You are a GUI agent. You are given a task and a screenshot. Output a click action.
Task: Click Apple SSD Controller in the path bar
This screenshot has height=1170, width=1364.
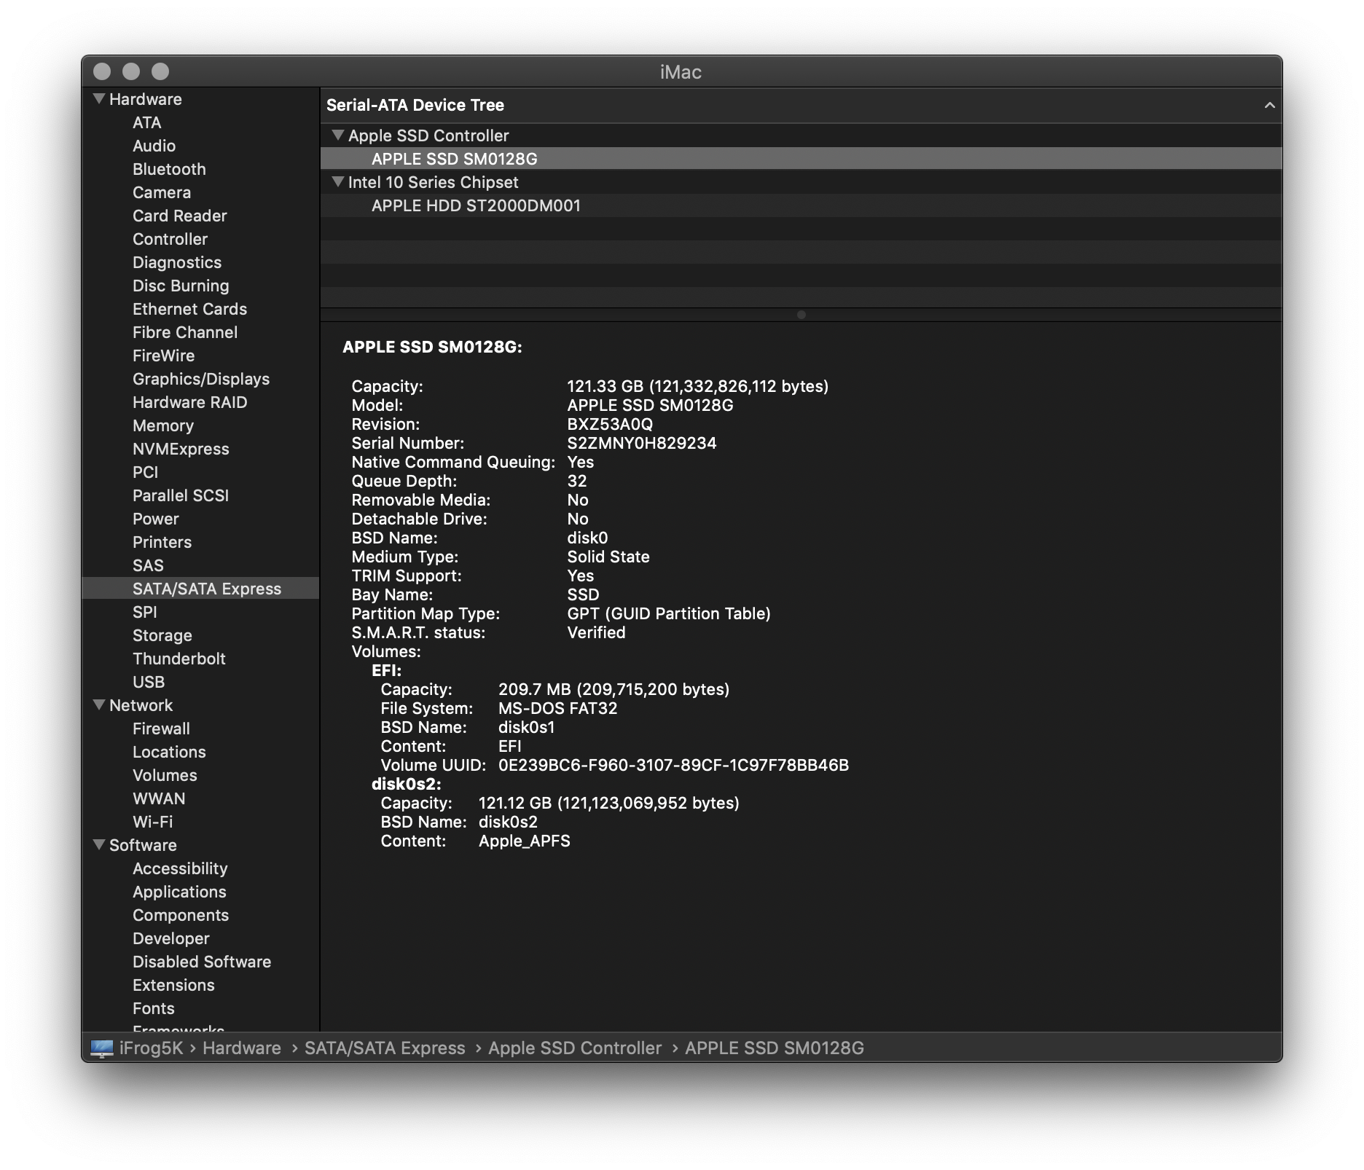575,1048
